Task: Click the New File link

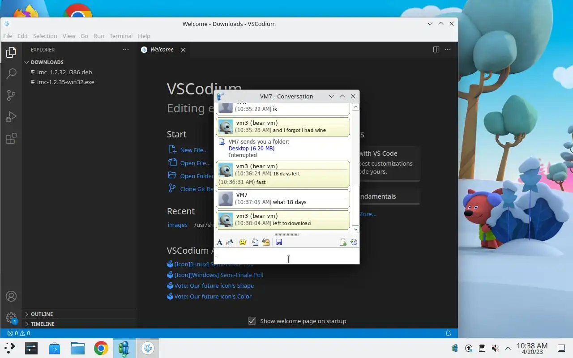Action: [193, 150]
